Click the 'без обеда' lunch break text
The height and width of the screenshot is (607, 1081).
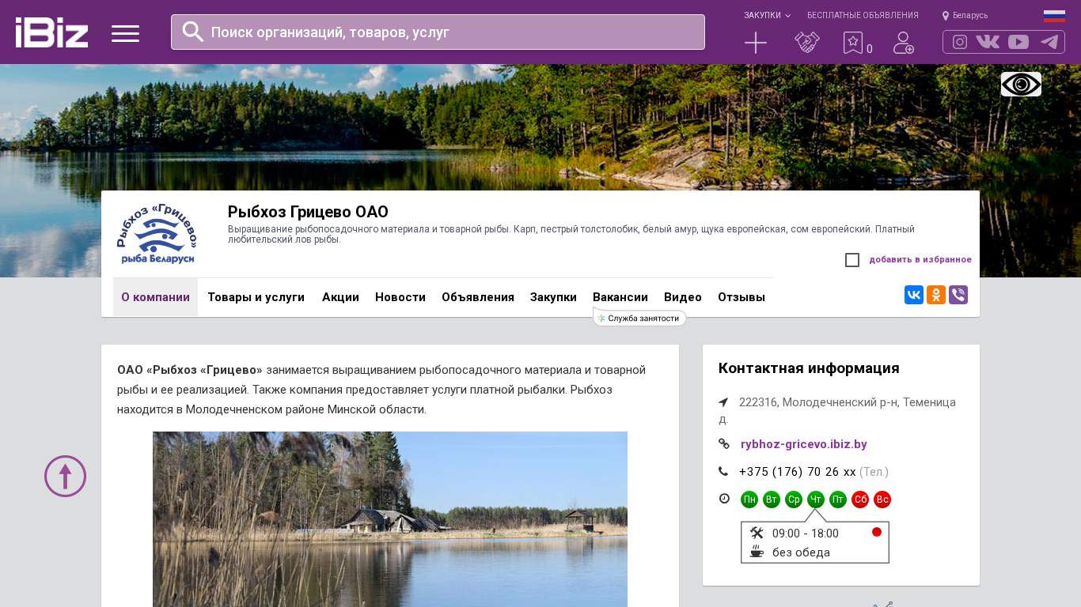tap(801, 552)
